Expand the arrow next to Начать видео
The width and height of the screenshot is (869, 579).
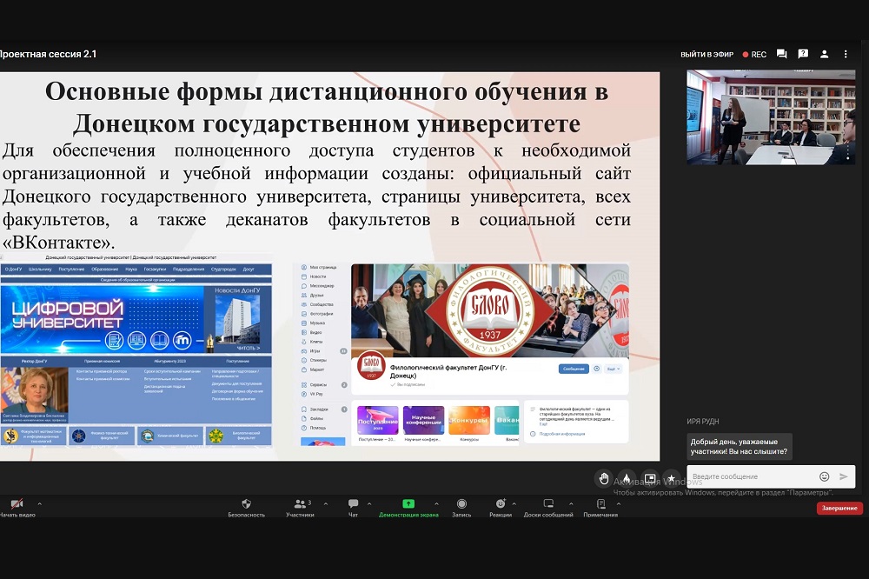pyautogui.click(x=39, y=502)
